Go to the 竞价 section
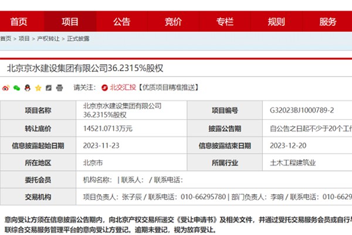Viewport: 352px width, 235px height. click(x=173, y=22)
